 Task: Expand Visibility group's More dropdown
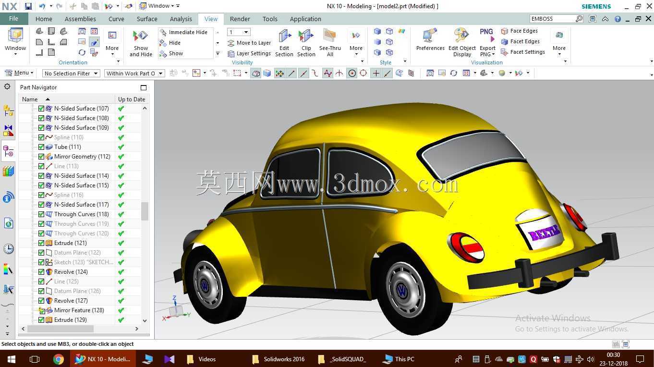click(356, 42)
